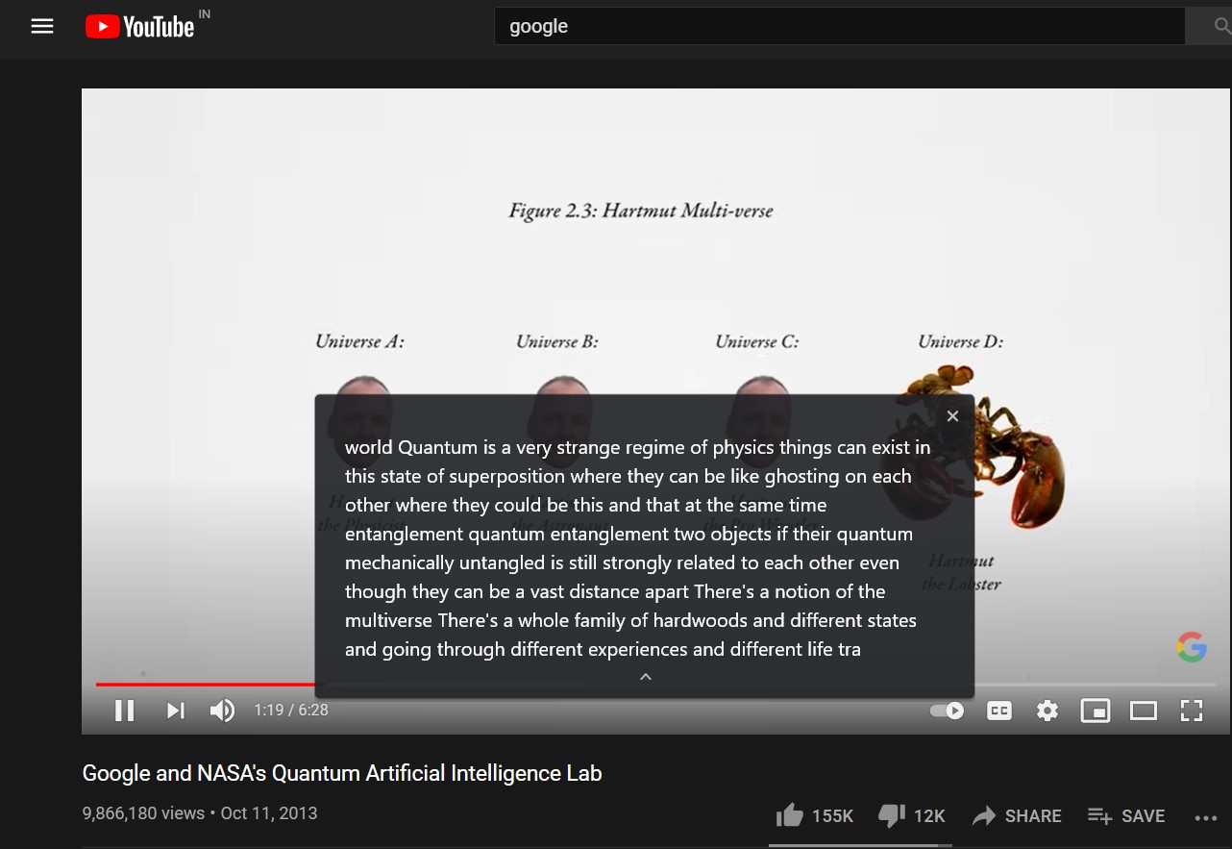The width and height of the screenshot is (1232, 849).
Task: Switch to theater mode
Action: tap(1143, 710)
